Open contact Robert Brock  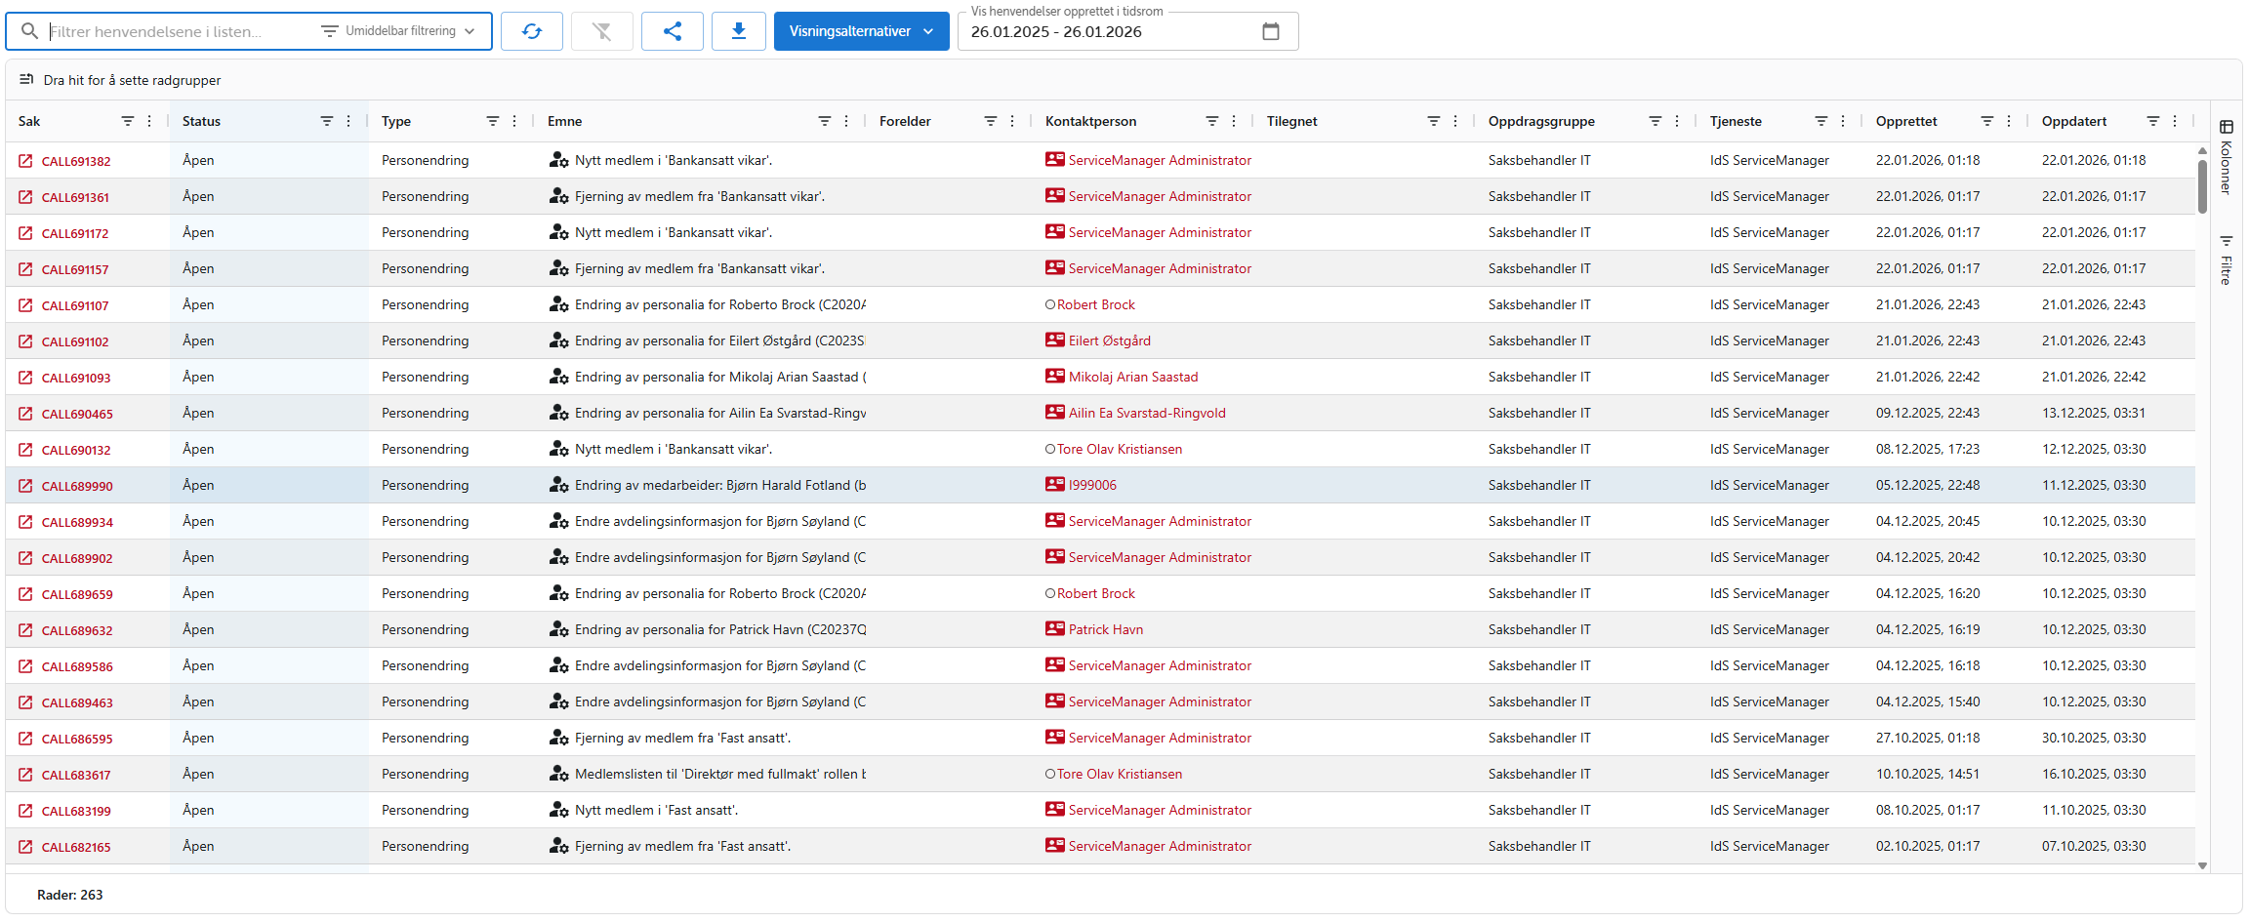1097,303
